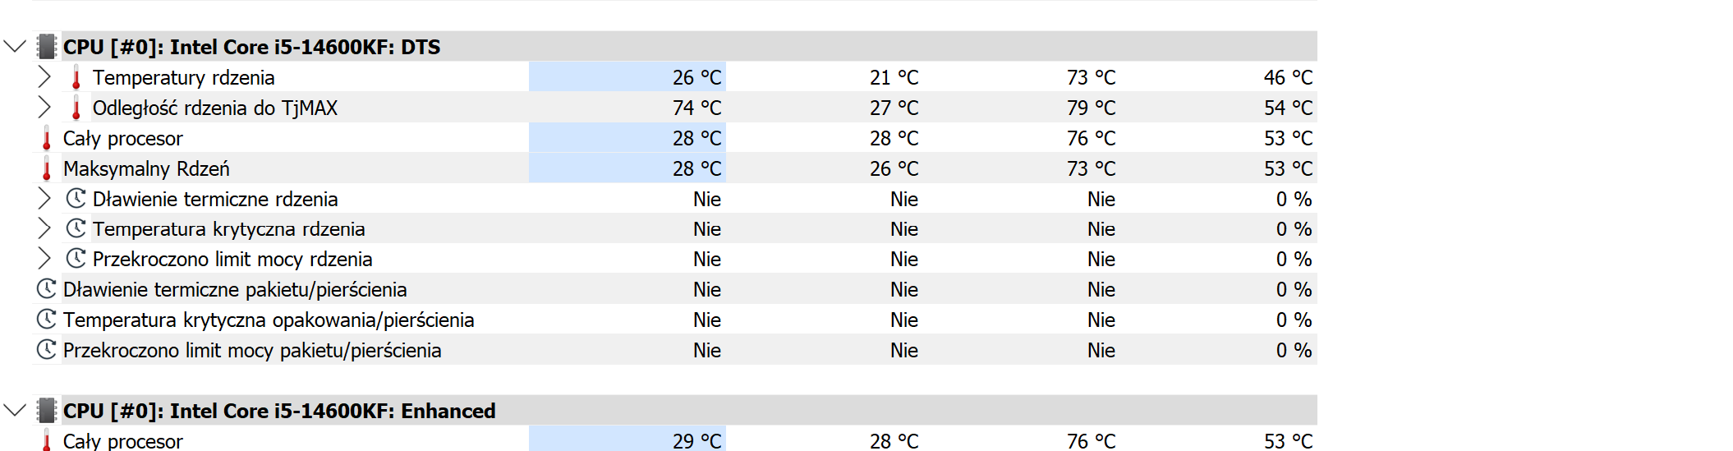Click clock icon next to Temperatura krytyczna opakowania/pierścienia
The height and width of the screenshot is (451, 1733).
[x=47, y=320]
